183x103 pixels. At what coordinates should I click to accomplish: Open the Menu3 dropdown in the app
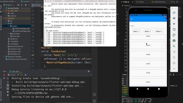pos(159,31)
